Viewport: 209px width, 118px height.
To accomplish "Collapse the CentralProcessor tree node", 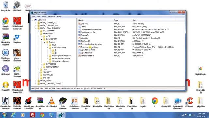I will (47, 48).
